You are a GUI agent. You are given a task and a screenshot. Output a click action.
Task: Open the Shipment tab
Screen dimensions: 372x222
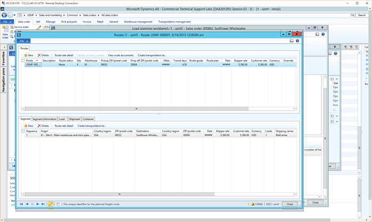(x=74, y=119)
